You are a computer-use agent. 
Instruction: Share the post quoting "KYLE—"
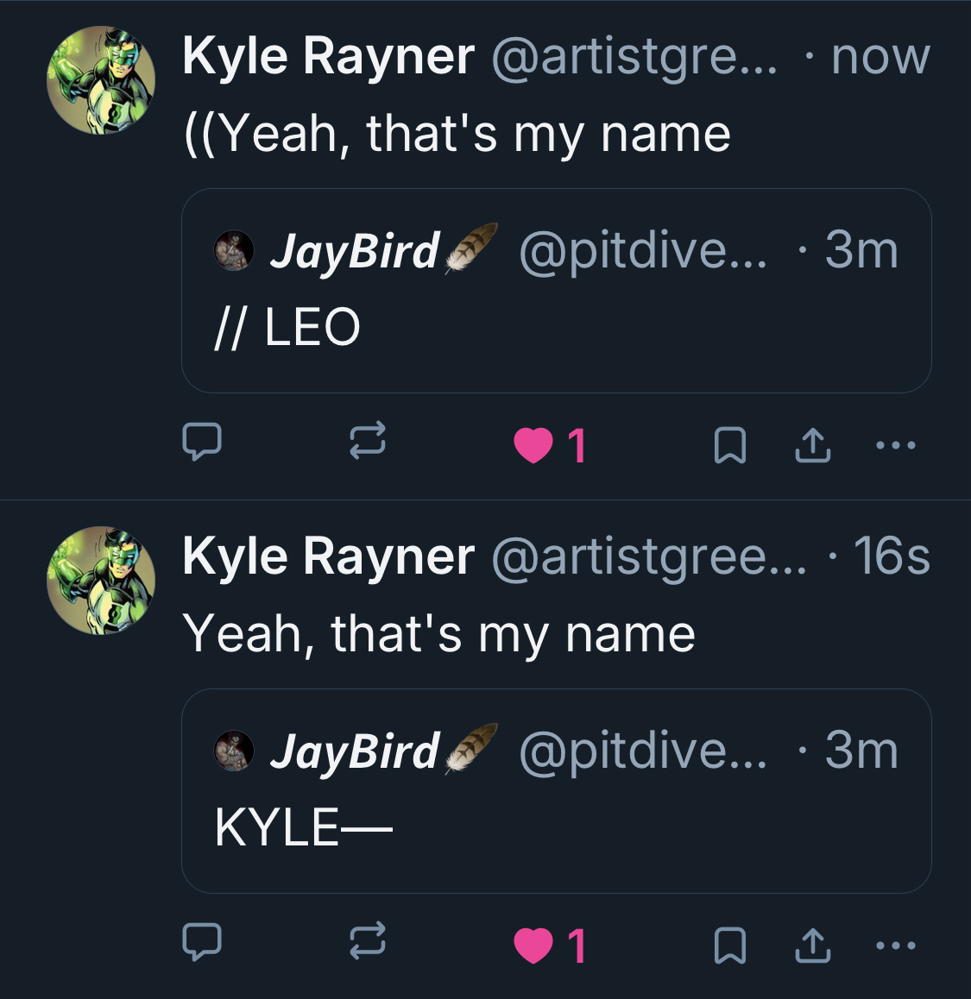tap(812, 946)
